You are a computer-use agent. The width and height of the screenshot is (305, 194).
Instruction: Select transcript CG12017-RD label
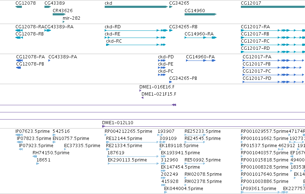pyautogui.click(x=256, y=48)
